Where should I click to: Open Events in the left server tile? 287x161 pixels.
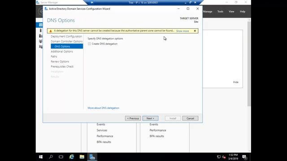point(101,124)
